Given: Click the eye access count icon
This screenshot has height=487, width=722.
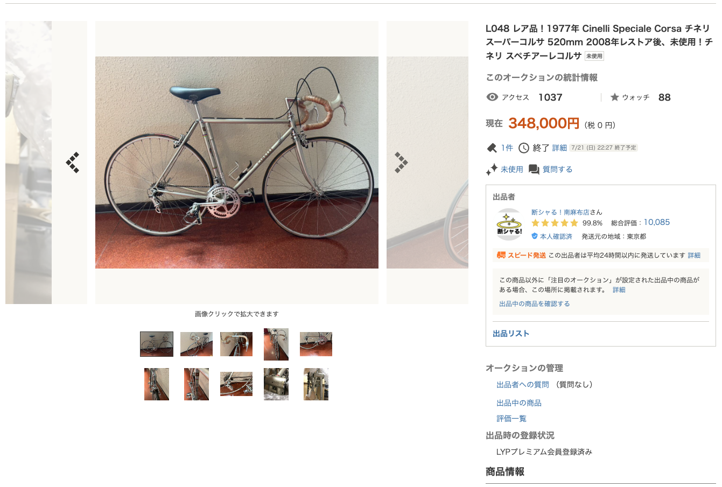Looking at the screenshot, I should (x=492, y=97).
